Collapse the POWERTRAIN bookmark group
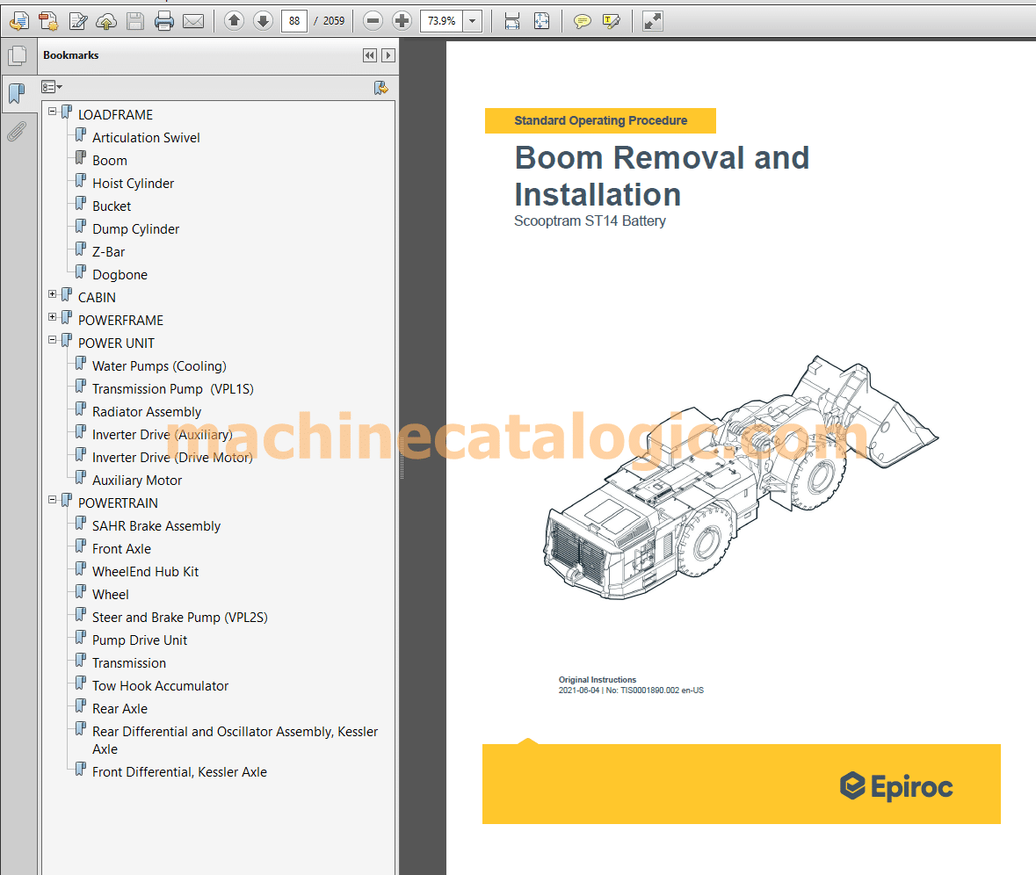 click(x=52, y=500)
